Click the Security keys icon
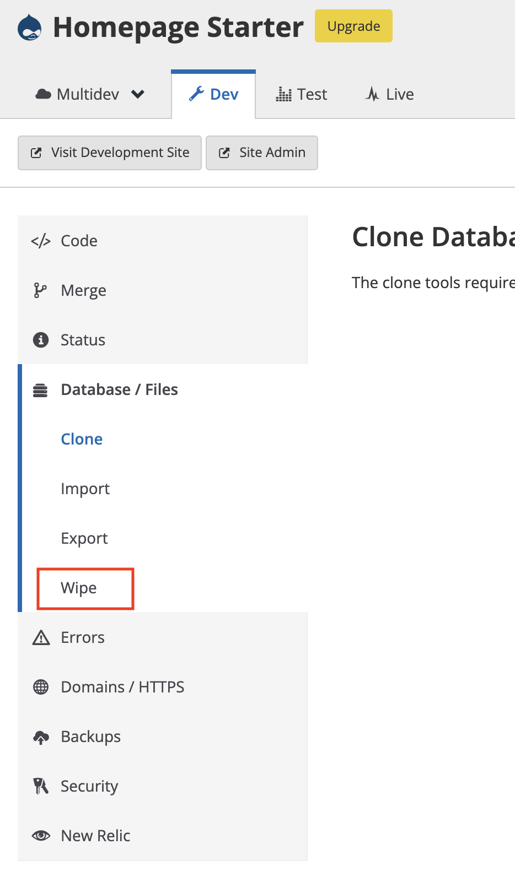The height and width of the screenshot is (877, 515). pyautogui.click(x=41, y=786)
